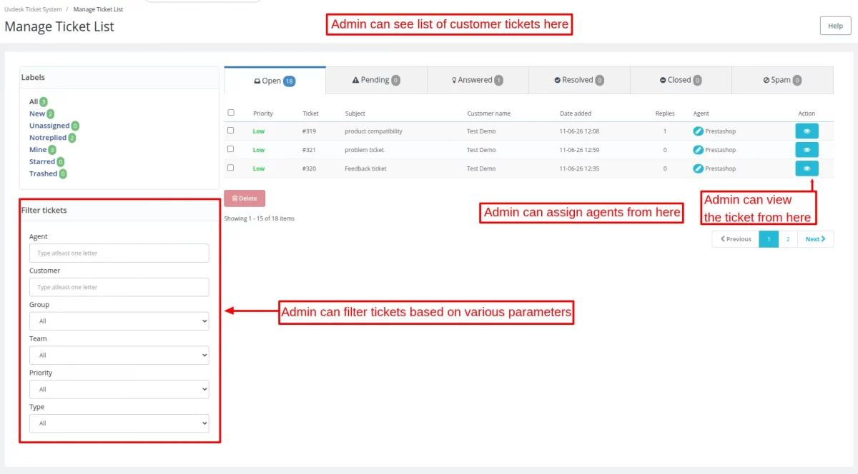Filter by the Trashed label
858x474 pixels.
click(x=43, y=173)
